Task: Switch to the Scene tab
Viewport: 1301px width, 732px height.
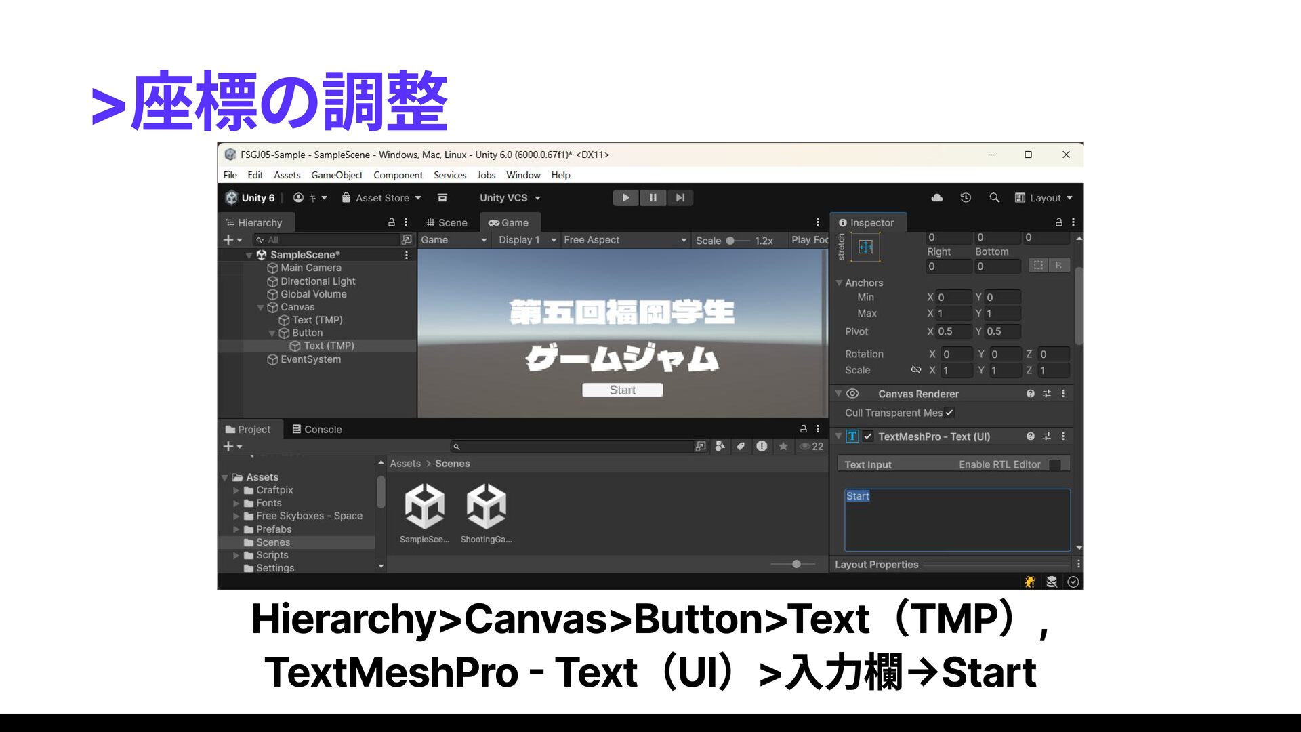Action: tap(447, 223)
